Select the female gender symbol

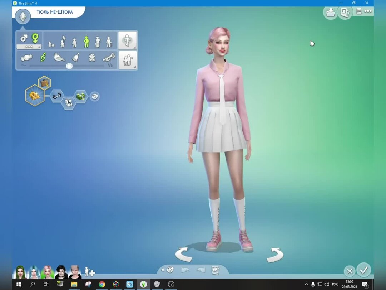(35, 38)
